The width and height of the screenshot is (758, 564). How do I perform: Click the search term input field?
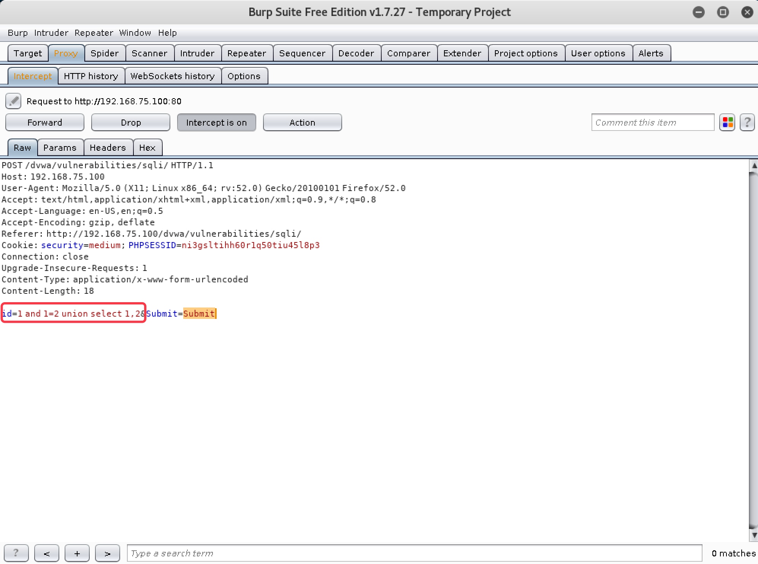(x=414, y=553)
